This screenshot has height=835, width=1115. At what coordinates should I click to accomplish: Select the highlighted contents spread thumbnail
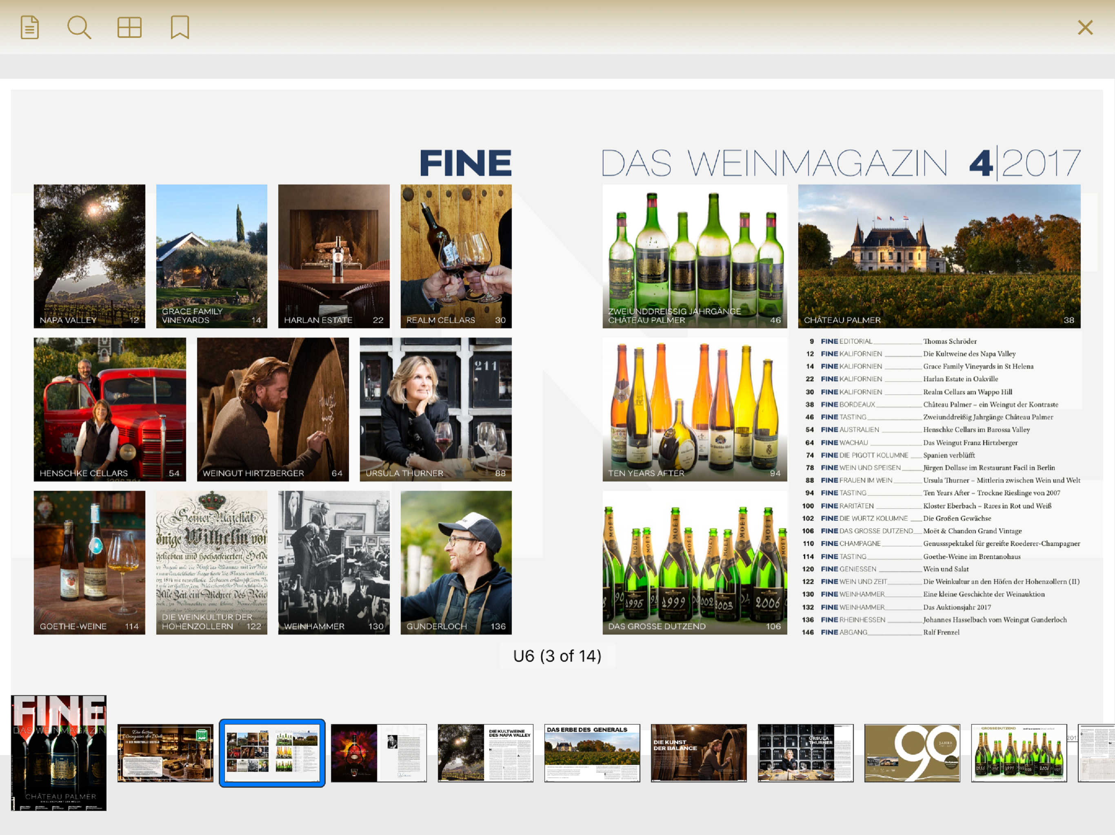coord(272,753)
